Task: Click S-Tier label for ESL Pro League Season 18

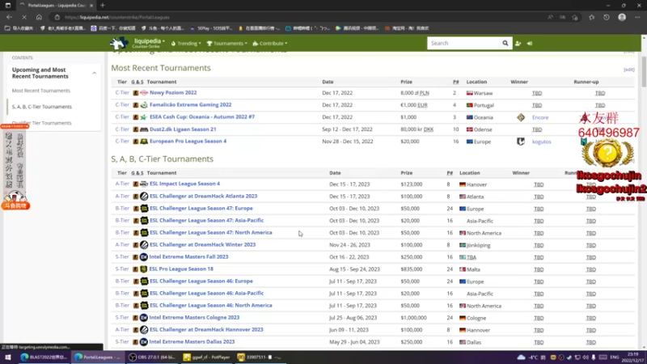Action: [122, 269]
